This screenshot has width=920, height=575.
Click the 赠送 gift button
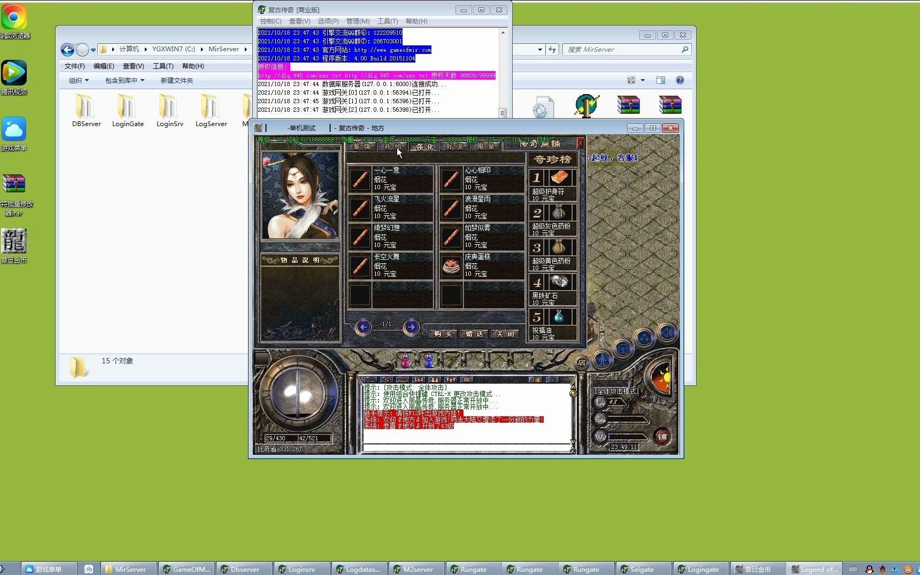coord(474,333)
